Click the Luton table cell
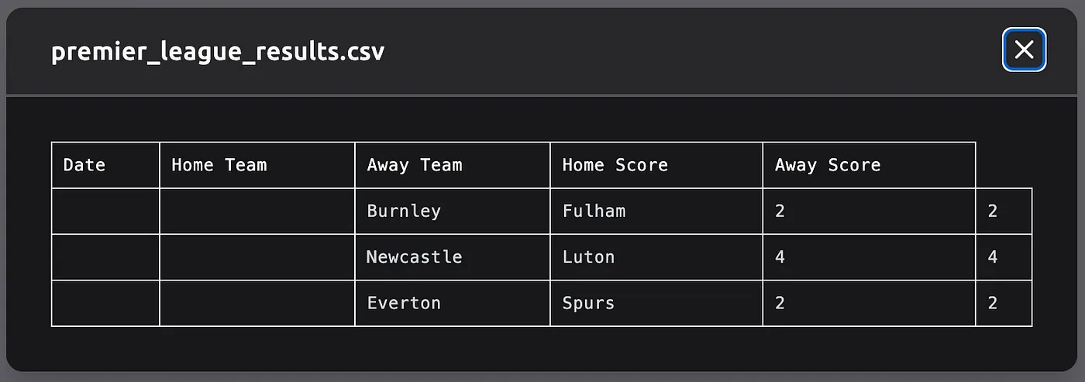Screen dimensions: 1085x382 (x=656, y=257)
